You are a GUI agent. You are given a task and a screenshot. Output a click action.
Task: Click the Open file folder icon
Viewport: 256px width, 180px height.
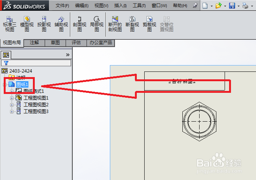coord(219,6)
